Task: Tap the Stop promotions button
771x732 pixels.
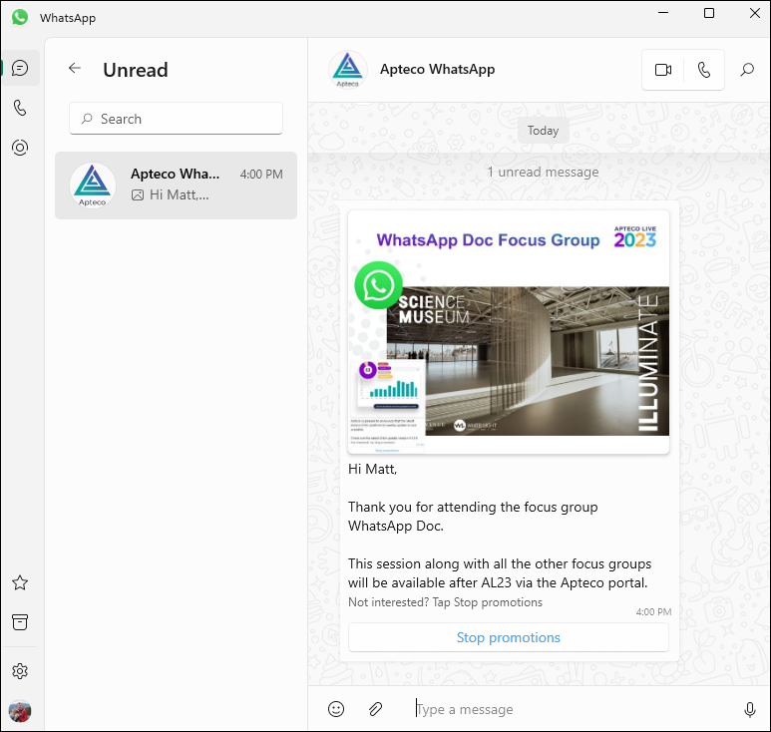Action: (509, 637)
